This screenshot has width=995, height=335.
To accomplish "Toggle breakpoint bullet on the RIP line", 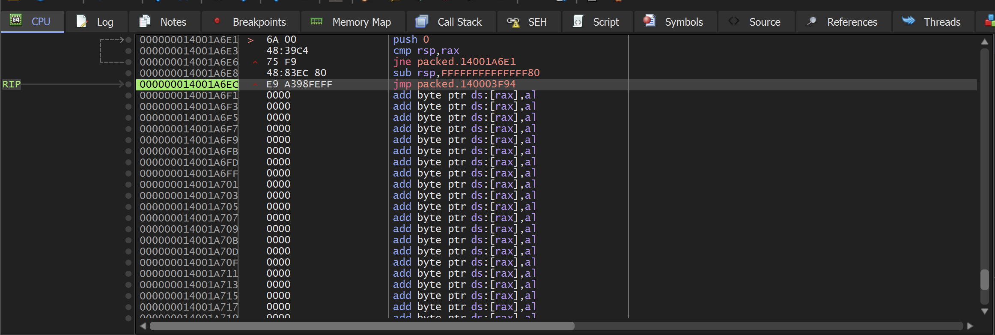I will click(128, 84).
